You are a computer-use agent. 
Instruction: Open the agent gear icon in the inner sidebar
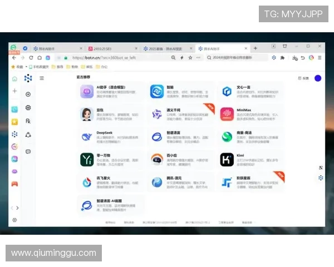(x=28, y=107)
